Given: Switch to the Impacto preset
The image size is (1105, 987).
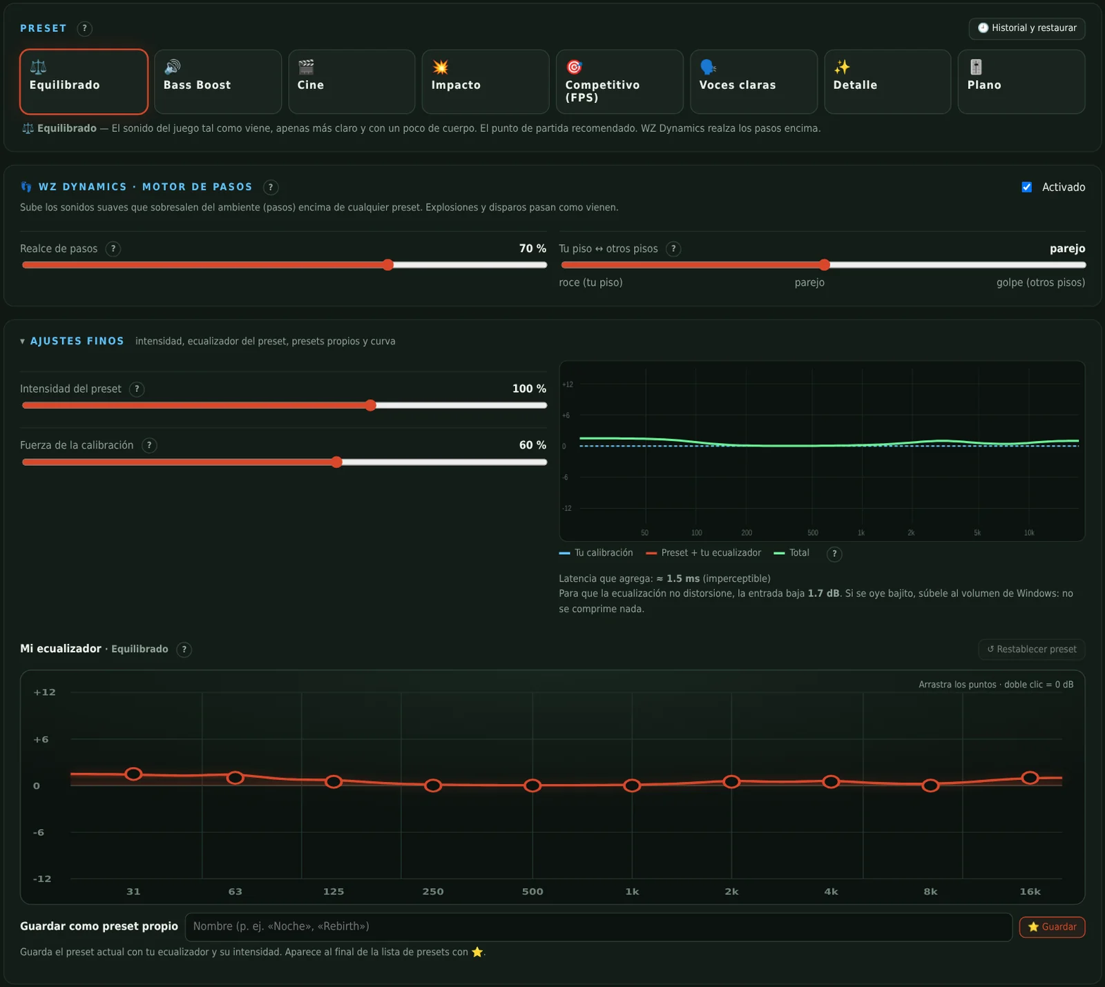Looking at the screenshot, I should tap(486, 81).
